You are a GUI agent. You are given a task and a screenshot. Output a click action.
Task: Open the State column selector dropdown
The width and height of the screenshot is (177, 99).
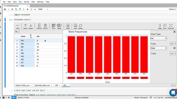click(158, 48)
